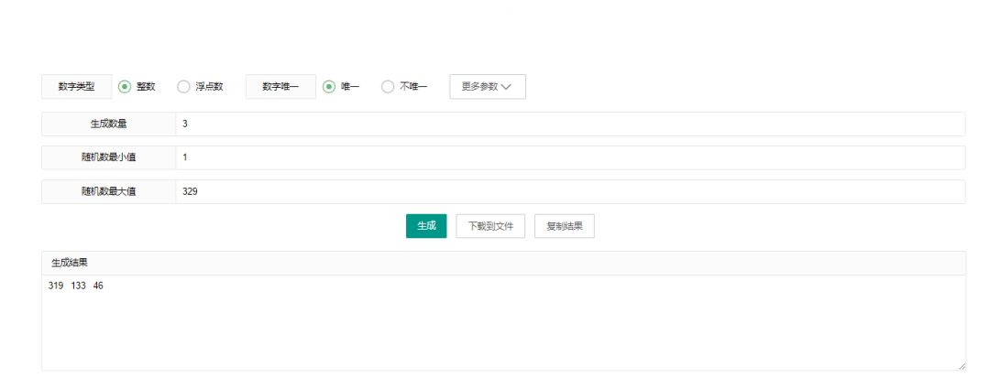Click the 复制结果 button

[x=565, y=226]
